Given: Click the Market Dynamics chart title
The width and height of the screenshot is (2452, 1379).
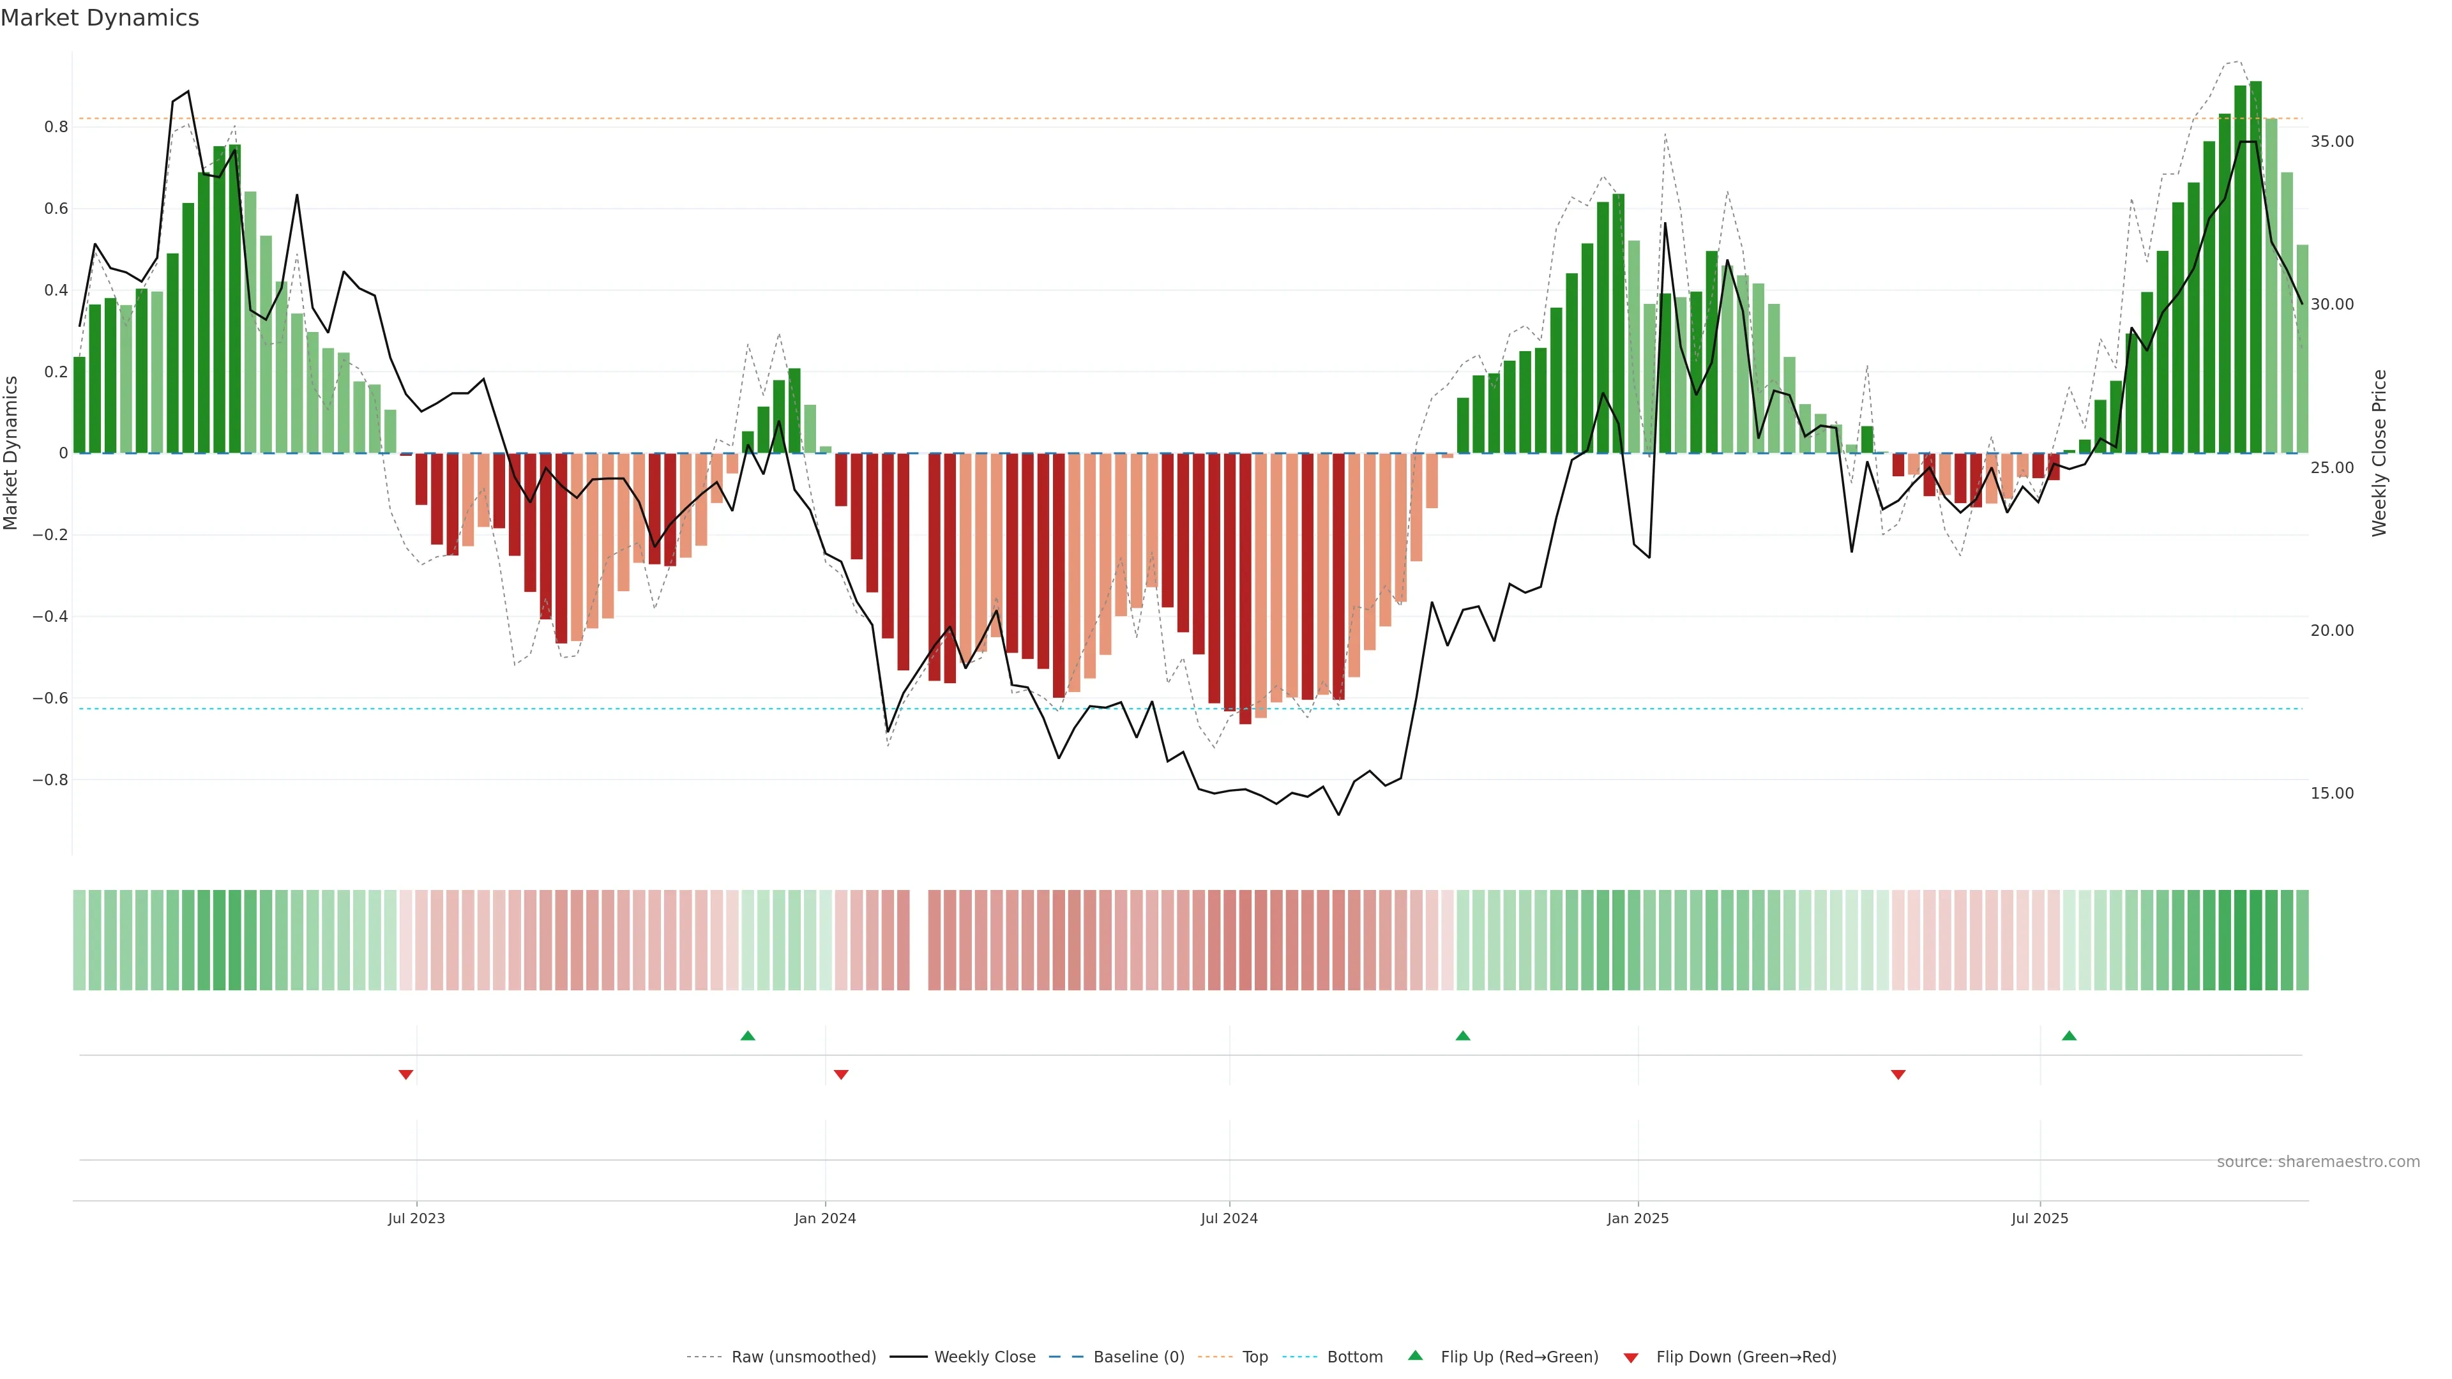Looking at the screenshot, I should [100, 18].
